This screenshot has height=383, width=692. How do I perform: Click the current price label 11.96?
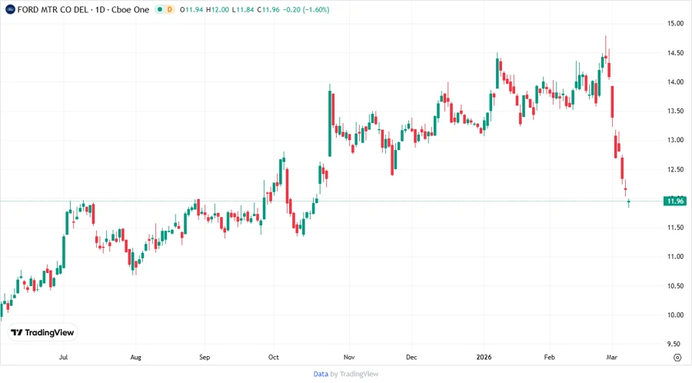[675, 201]
